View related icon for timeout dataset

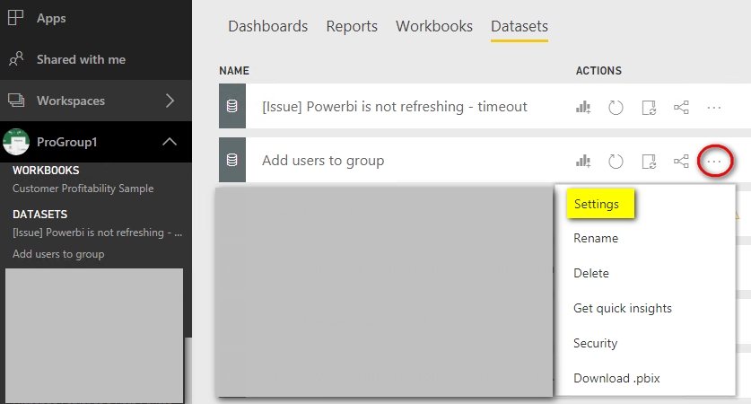(681, 108)
